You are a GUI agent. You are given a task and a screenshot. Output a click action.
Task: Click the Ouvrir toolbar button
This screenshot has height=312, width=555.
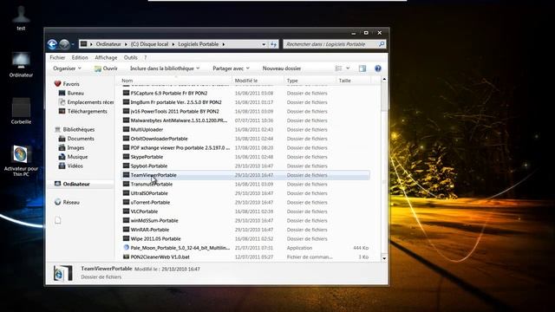[x=106, y=68]
